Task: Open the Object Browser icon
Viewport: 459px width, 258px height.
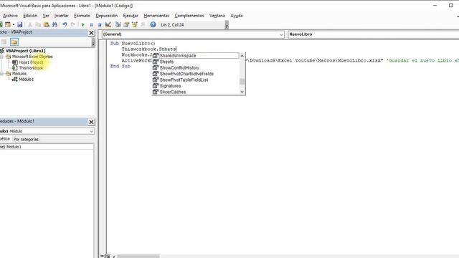Action: point(135,25)
